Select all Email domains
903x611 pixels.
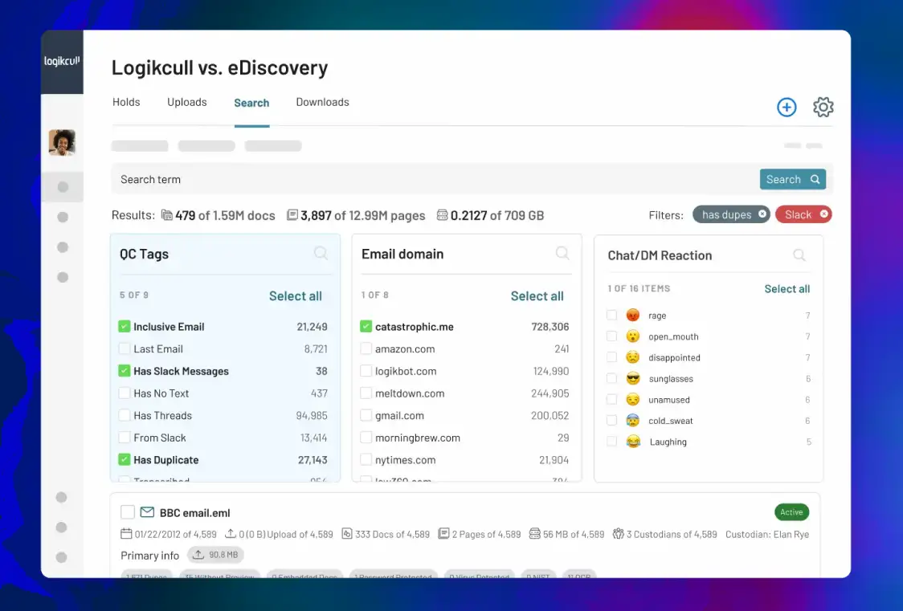point(537,295)
